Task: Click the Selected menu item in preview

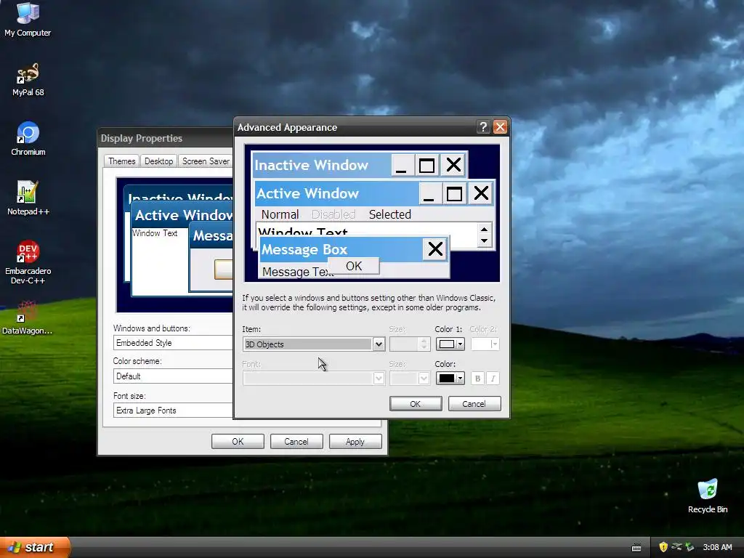Action: [390, 214]
